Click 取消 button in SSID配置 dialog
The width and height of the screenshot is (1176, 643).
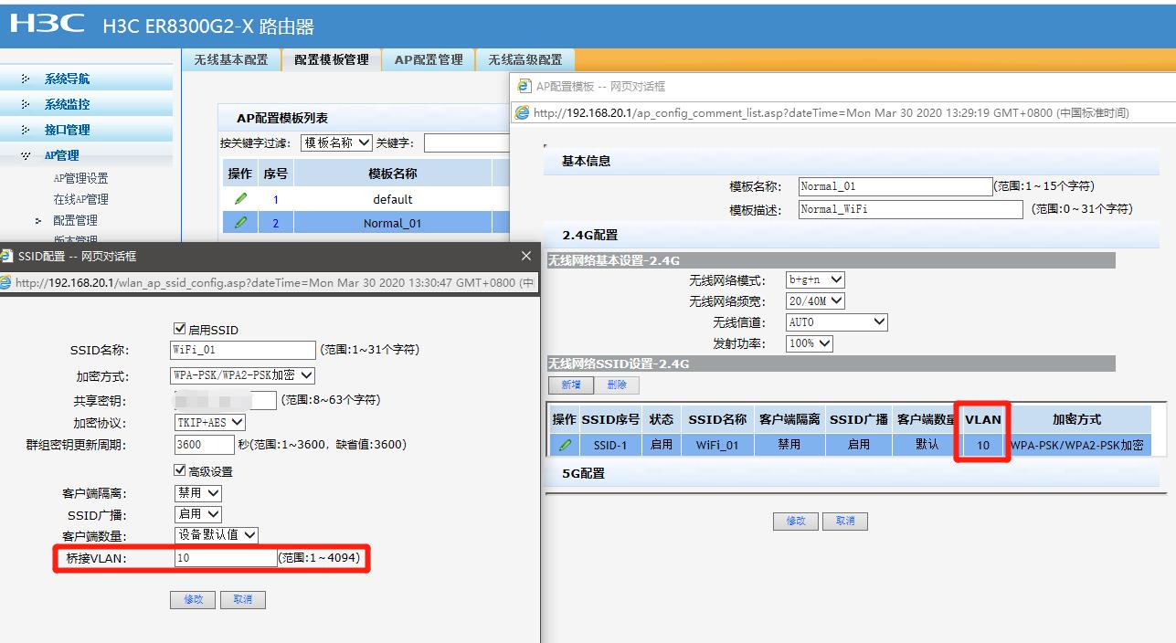[242, 600]
